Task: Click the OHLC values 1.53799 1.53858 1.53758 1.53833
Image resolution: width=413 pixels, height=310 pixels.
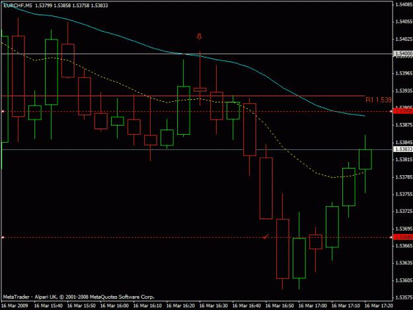Action: (71, 5)
